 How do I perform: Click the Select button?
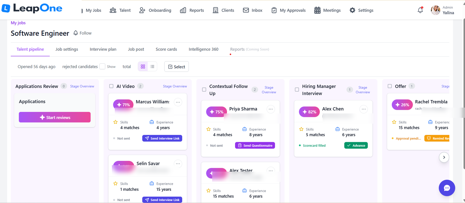[176, 67]
